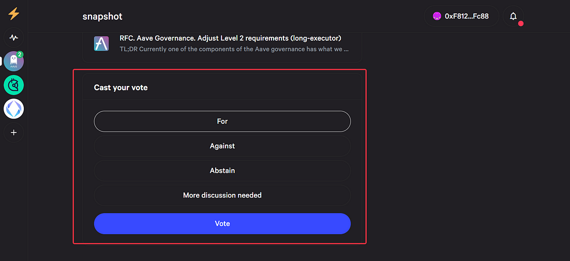Click the green 2 badge on Aave

pos(20,54)
